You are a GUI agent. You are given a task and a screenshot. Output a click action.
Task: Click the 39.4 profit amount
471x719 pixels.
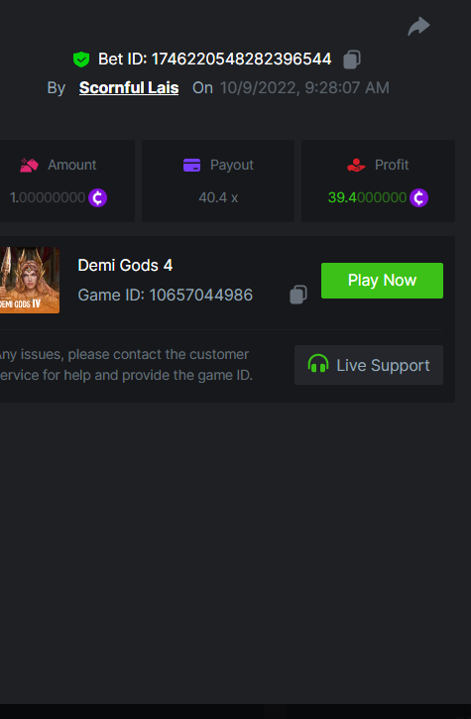coord(367,197)
